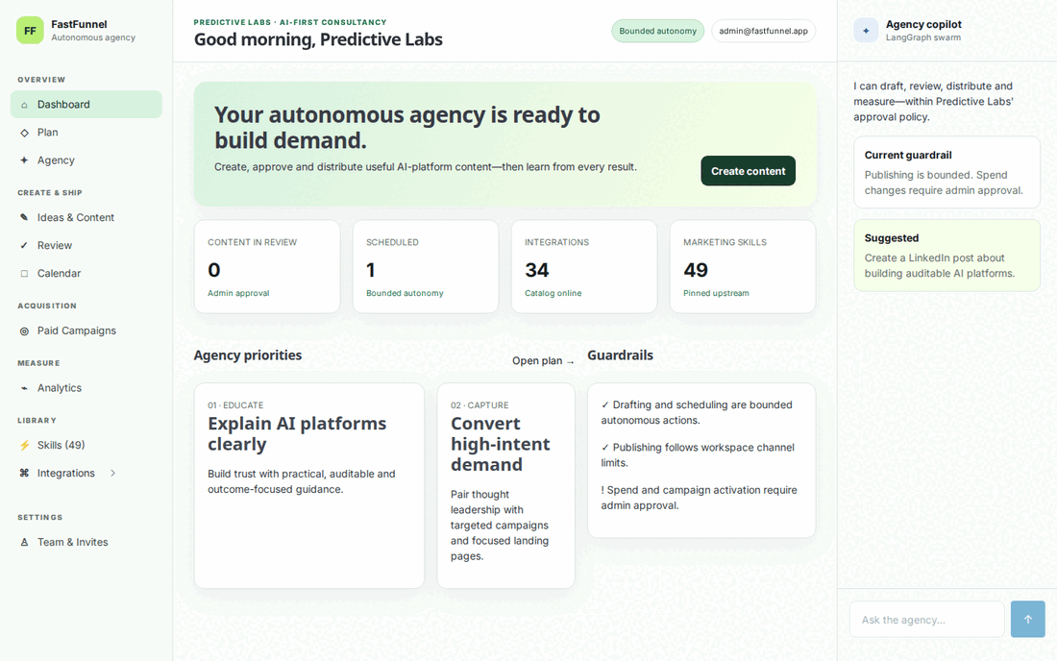Click the Create content button
The width and height of the screenshot is (1057, 661).
pos(749,171)
